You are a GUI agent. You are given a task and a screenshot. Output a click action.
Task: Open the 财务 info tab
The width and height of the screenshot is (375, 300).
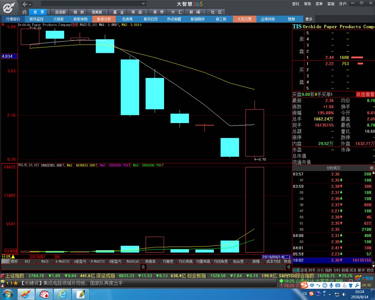pyautogui.click(x=312, y=270)
